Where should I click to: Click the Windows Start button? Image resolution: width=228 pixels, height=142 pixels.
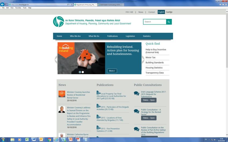coord(3,140)
